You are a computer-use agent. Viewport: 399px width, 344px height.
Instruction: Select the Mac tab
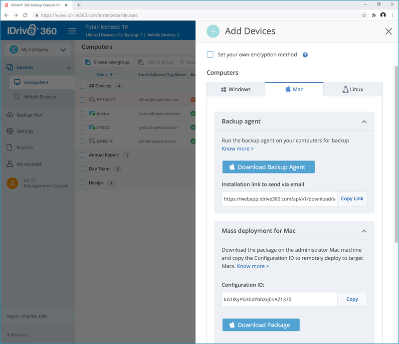294,89
